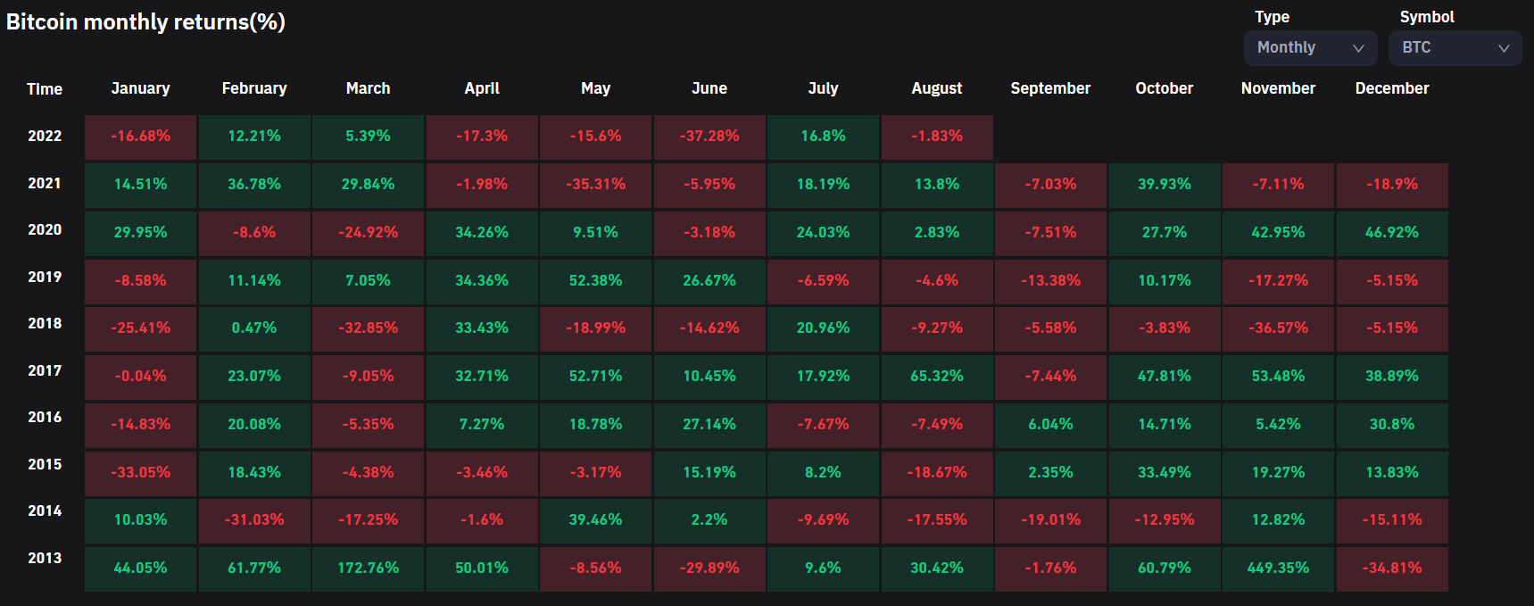
Task: Click the 46.92% December 2020 cell
Action: pyautogui.click(x=1392, y=233)
